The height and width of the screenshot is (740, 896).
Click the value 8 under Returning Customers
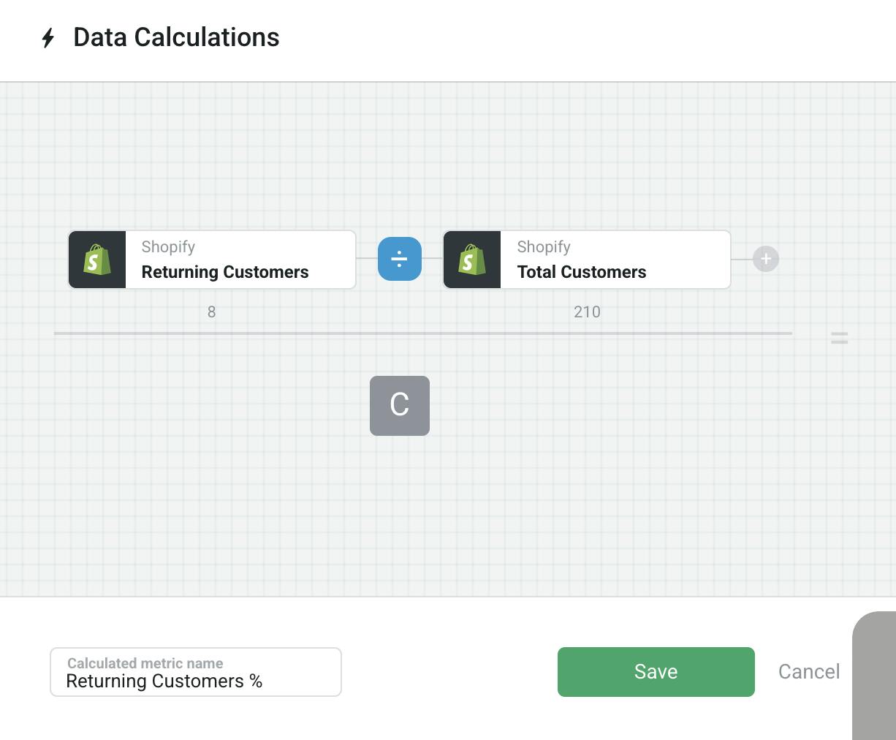[x=211, y=312]
